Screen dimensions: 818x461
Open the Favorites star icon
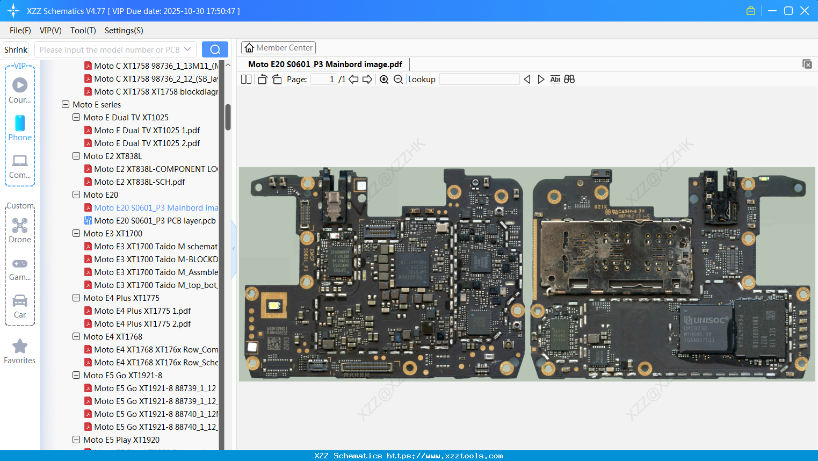(20, 351)
